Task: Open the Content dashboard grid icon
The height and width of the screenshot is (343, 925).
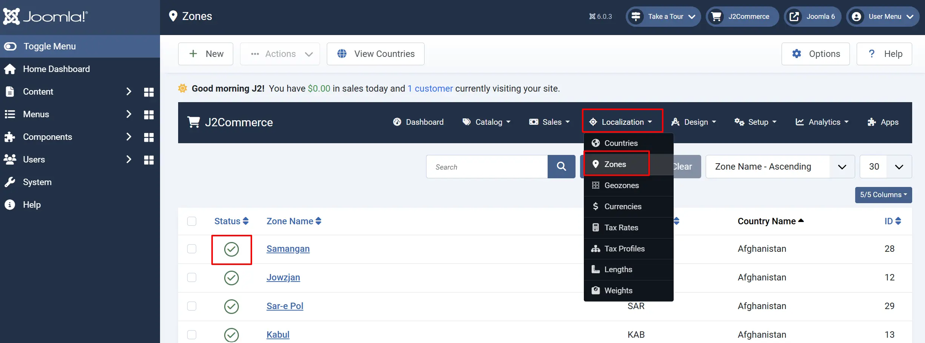Action: [149, 92]
